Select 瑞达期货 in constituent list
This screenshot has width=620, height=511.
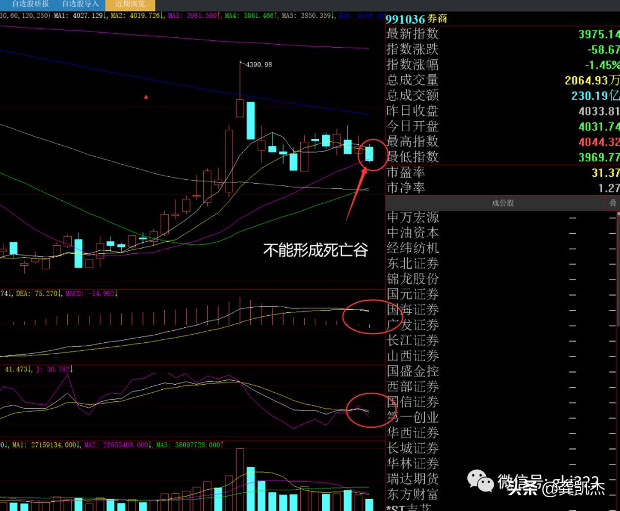(413, 479)
